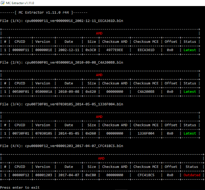This screenshot has height=190, width=205.
Task: Click Version value 0000001E
Action: [x=44, y=50]
